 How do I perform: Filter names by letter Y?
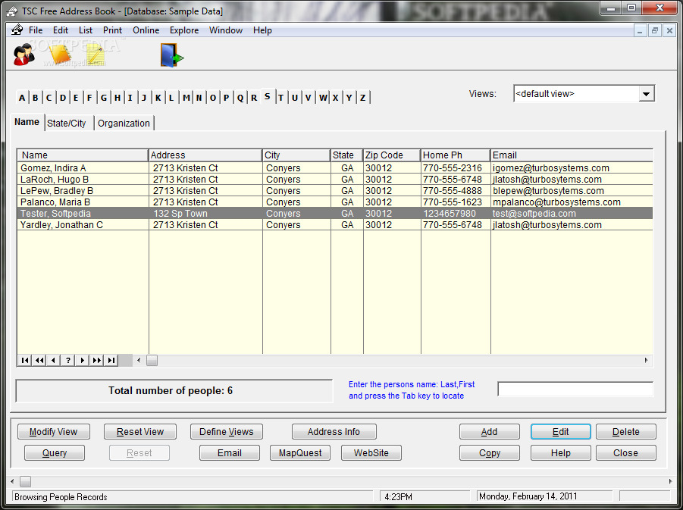[349, 98]
